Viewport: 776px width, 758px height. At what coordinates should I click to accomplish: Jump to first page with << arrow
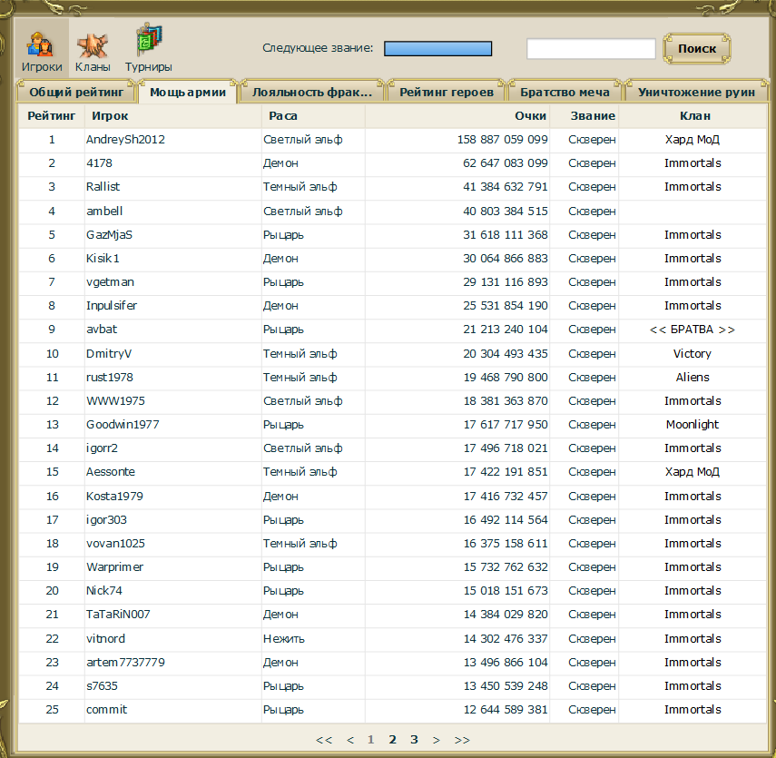tap(324, 740)
